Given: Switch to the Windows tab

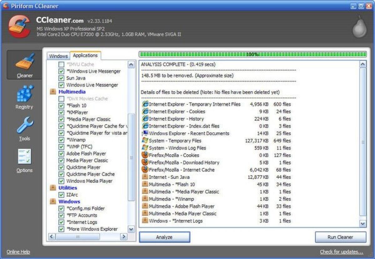Looking at the screenshot, I should tap(58, 56).
